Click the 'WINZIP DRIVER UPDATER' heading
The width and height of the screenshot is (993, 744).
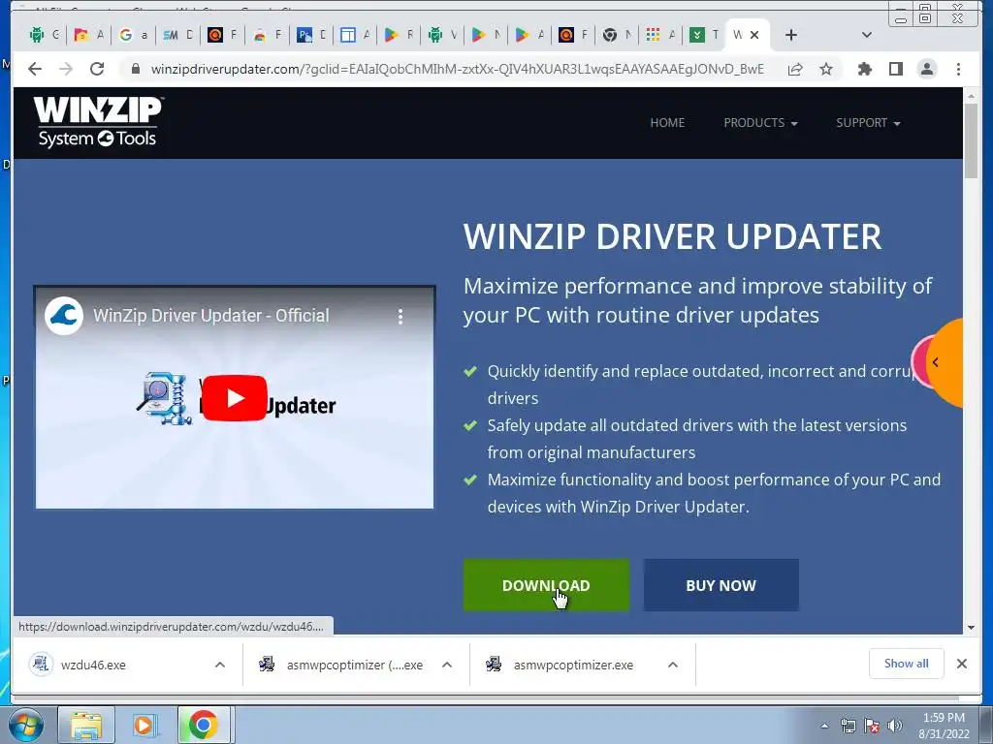point(672,236)
